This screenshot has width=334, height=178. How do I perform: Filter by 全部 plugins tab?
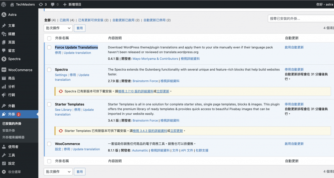tap(47, 20)
